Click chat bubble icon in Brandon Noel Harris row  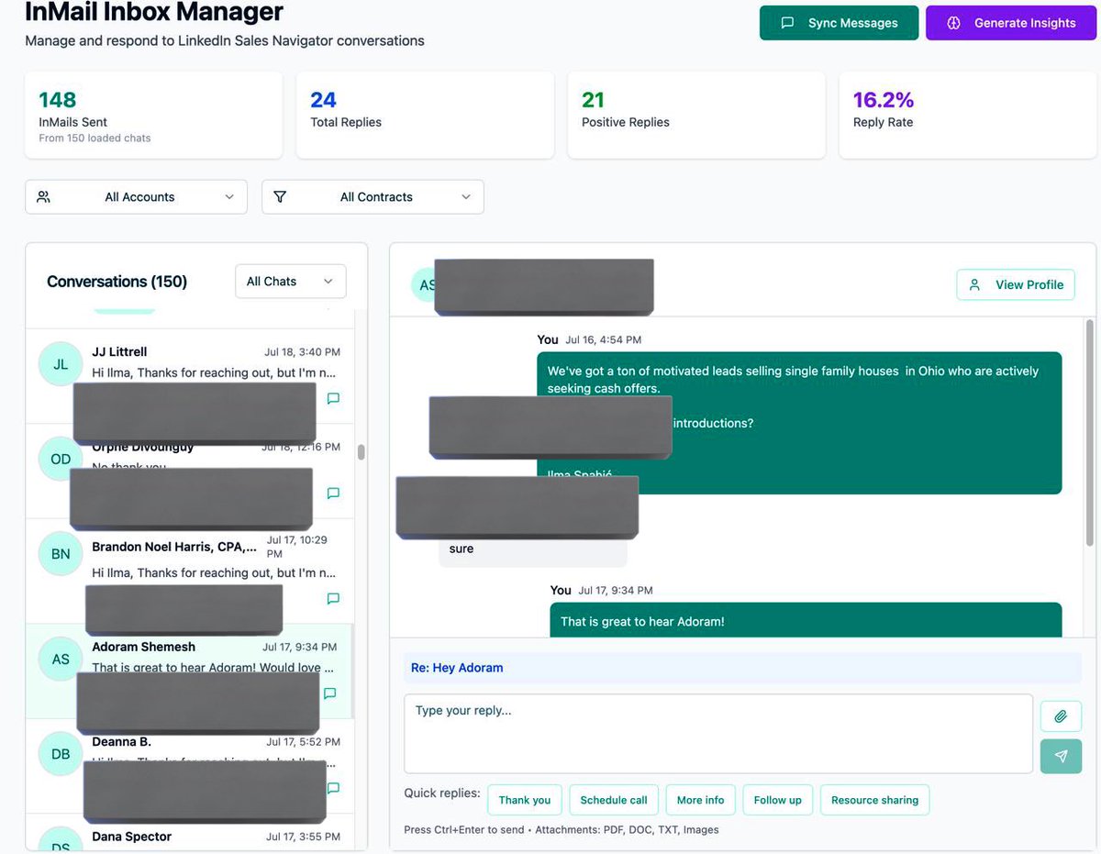[333, 598]
